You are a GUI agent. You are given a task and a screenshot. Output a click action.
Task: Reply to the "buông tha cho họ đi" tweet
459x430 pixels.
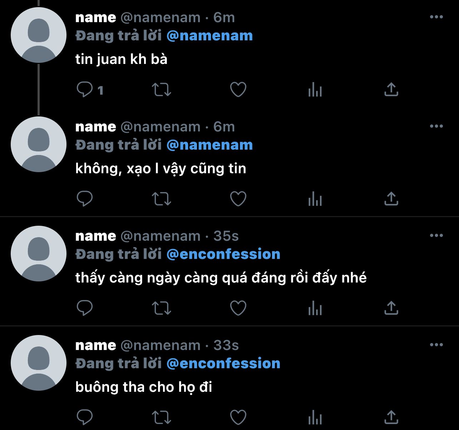click(x=85, y=417)
